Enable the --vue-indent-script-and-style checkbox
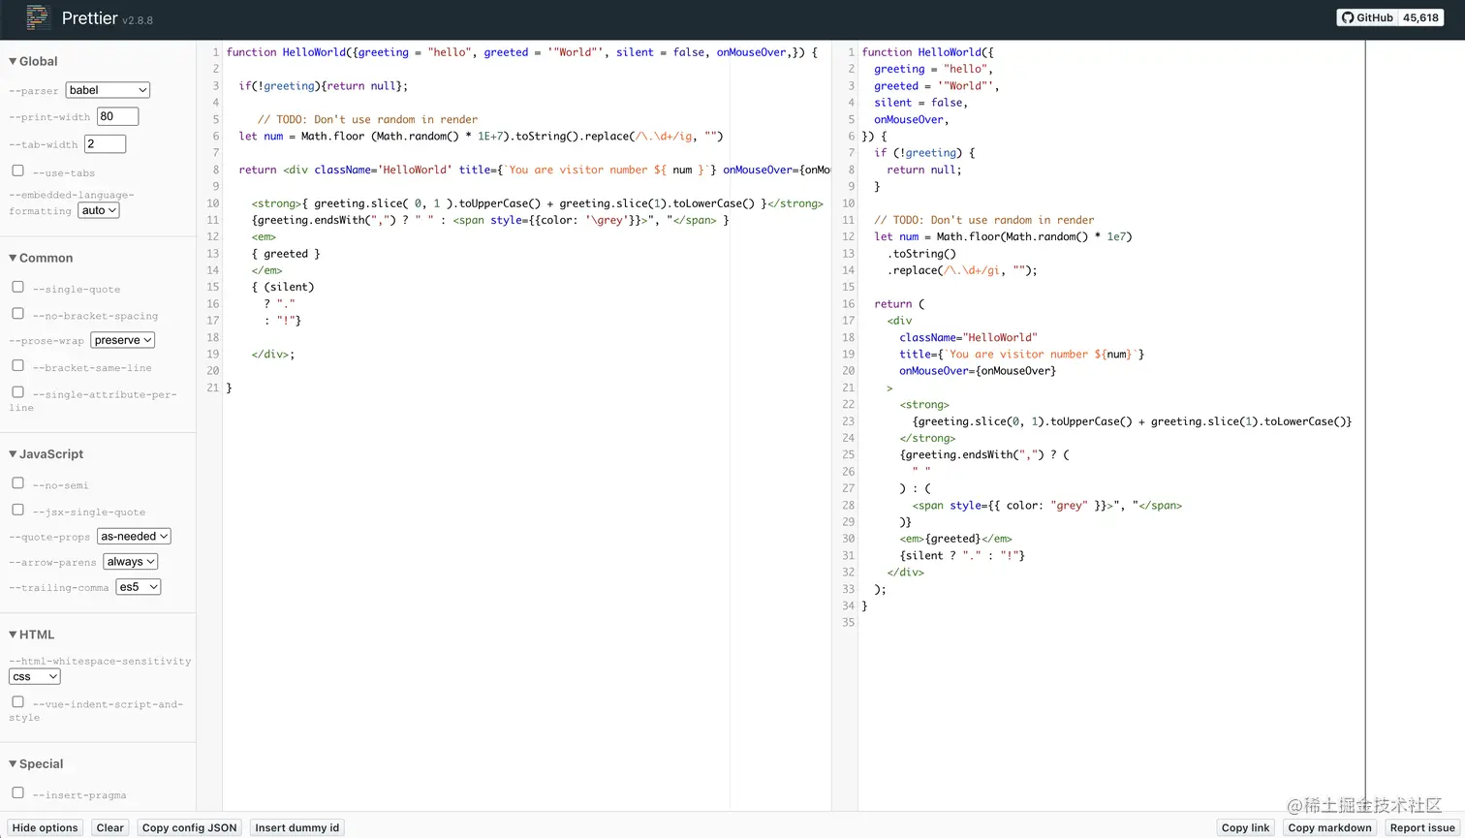Image resolution: width=1465 pixels, height=838 pixels. 17,701
